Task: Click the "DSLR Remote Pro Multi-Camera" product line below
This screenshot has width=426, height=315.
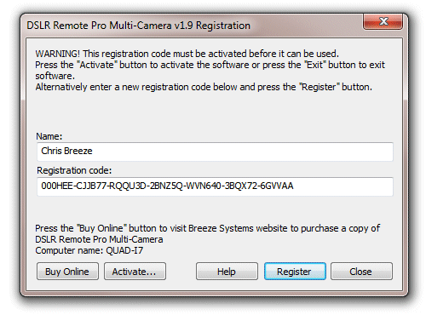Action: (x=99, y=239)
